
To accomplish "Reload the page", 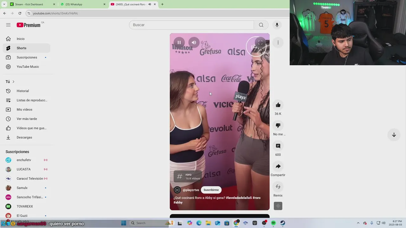I will pos(20,13).
